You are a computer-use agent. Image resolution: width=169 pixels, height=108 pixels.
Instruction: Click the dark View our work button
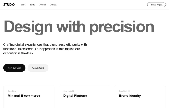point(14,68)
